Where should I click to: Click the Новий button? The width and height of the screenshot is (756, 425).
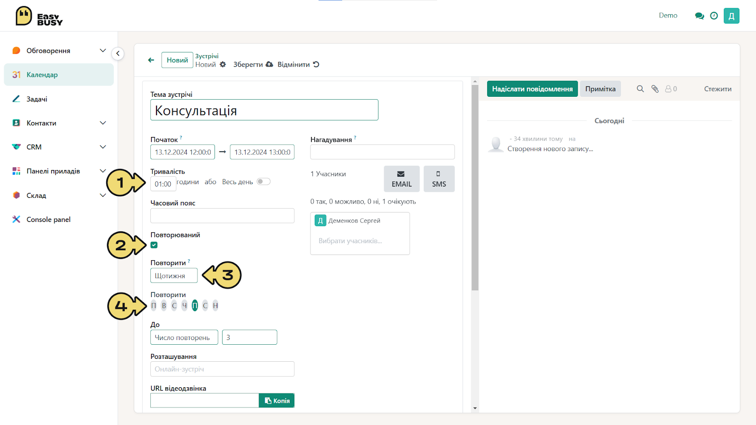(177, 60)
